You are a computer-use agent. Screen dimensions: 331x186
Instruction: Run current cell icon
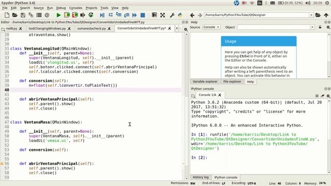pyautogui.click(x=67, y=15)
